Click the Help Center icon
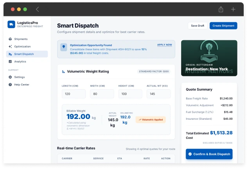248x169 pixels. 10,84
